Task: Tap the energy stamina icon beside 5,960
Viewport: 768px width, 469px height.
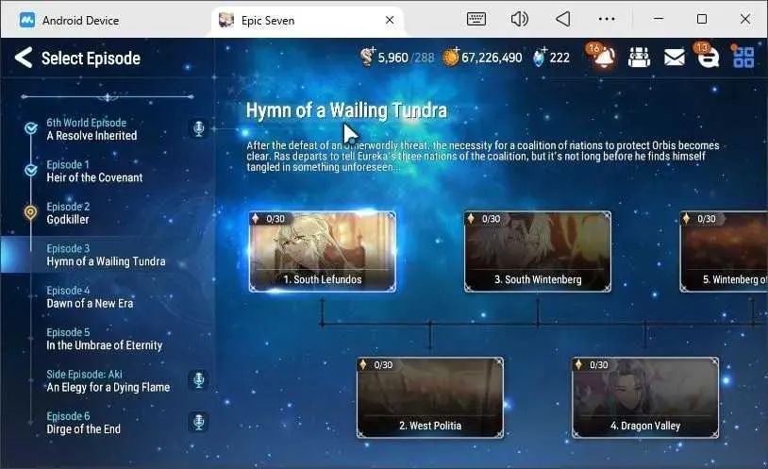Action: (367, 57)
